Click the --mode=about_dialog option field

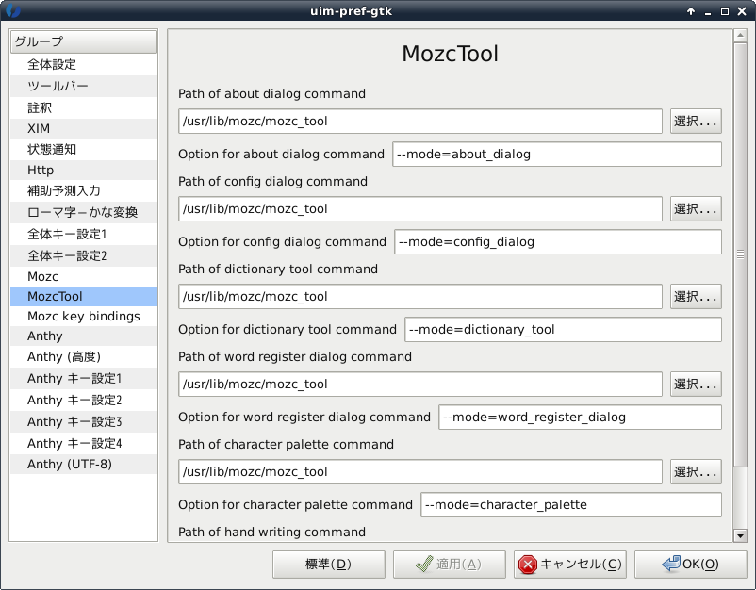[x=557, y=155]
